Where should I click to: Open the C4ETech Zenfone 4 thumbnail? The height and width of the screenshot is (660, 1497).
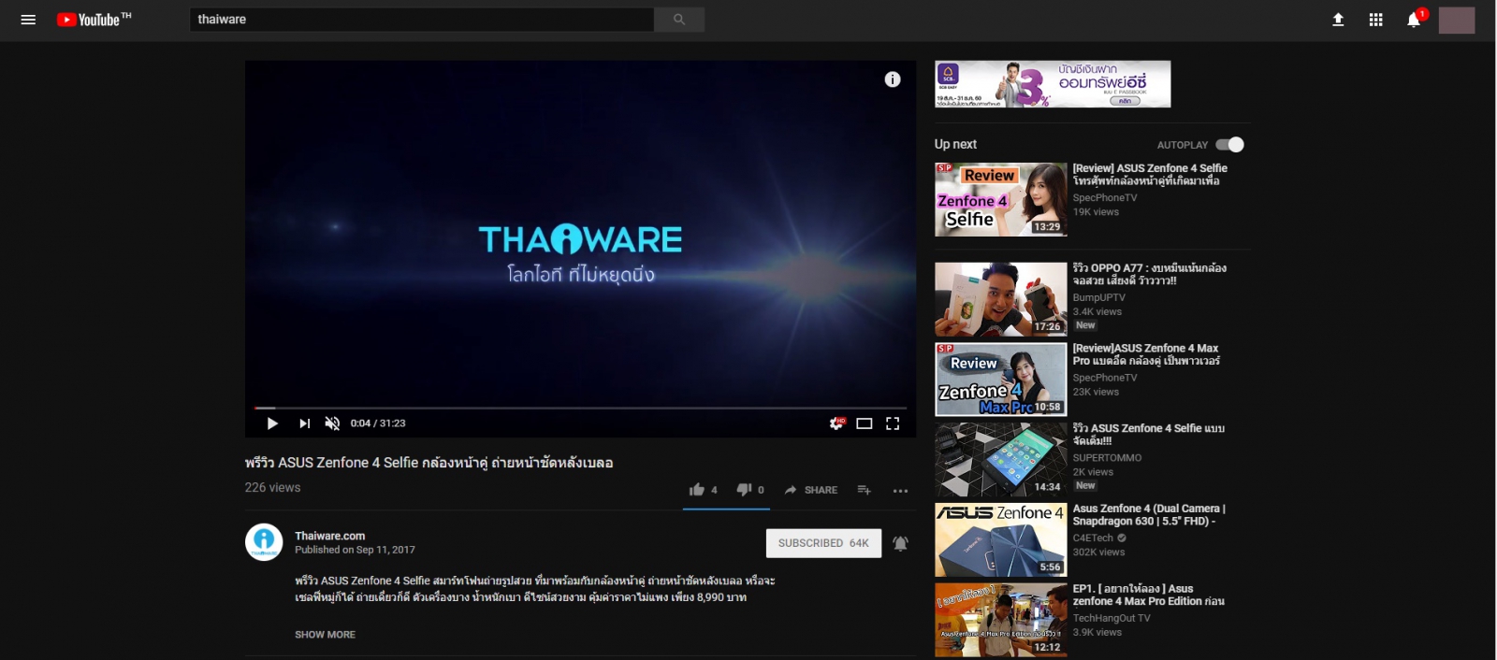(1001, 539)
